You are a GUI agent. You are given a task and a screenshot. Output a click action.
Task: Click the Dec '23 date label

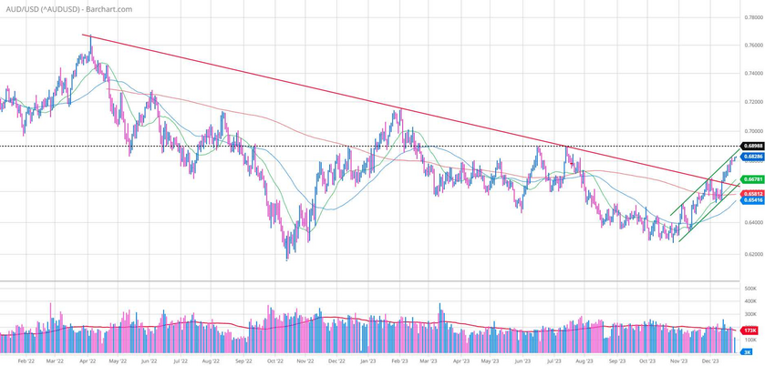(711, 361)
